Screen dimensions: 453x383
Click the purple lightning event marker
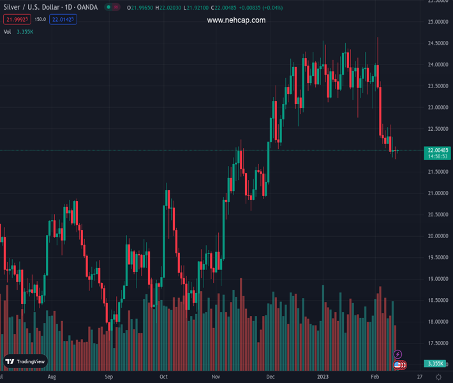[x=398, y=354]
